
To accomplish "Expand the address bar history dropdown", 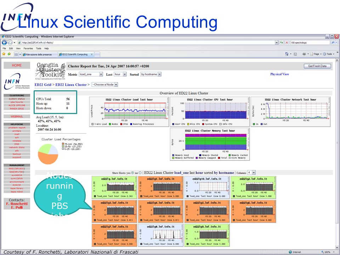I will pos(277,42).
